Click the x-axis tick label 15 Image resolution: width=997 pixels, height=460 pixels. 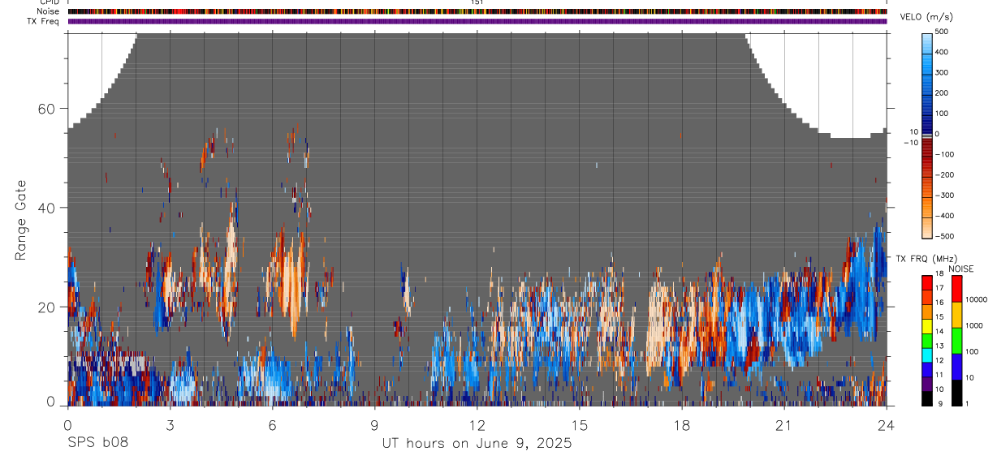(579, 425)
